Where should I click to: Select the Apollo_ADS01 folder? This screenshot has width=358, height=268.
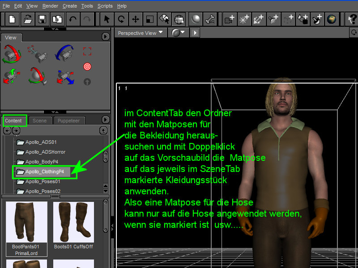[37, 142]
